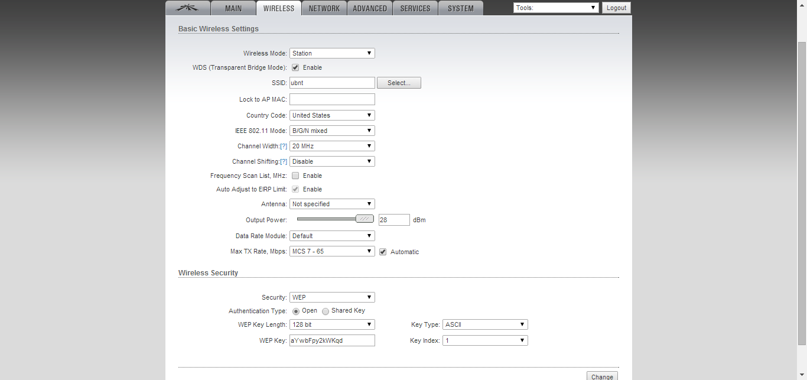Toggle Automatic Max TX Rate checkbox
The width and height of the screenshot is (807, 380).
pyautogui.click(x=383, y=252)
